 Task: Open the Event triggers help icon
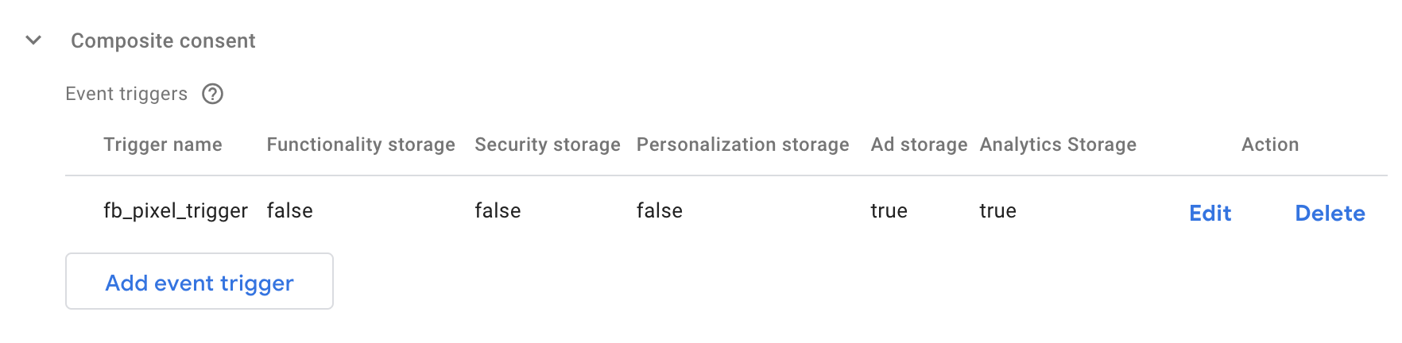click(x=212, y=94)
